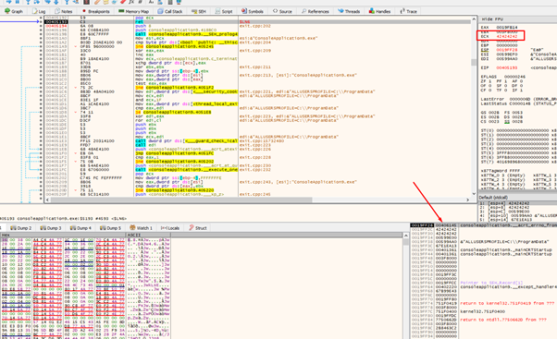
Task: Open the Notes tab
Action: coord(63,11)
